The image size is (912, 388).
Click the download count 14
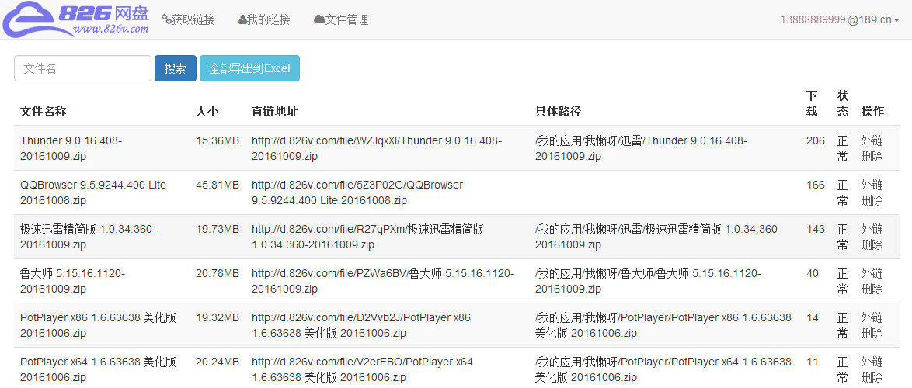pyautogui.click(x=813, y=317)
